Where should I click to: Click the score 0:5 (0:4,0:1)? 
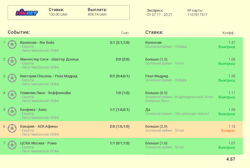[x=119, y=76]
